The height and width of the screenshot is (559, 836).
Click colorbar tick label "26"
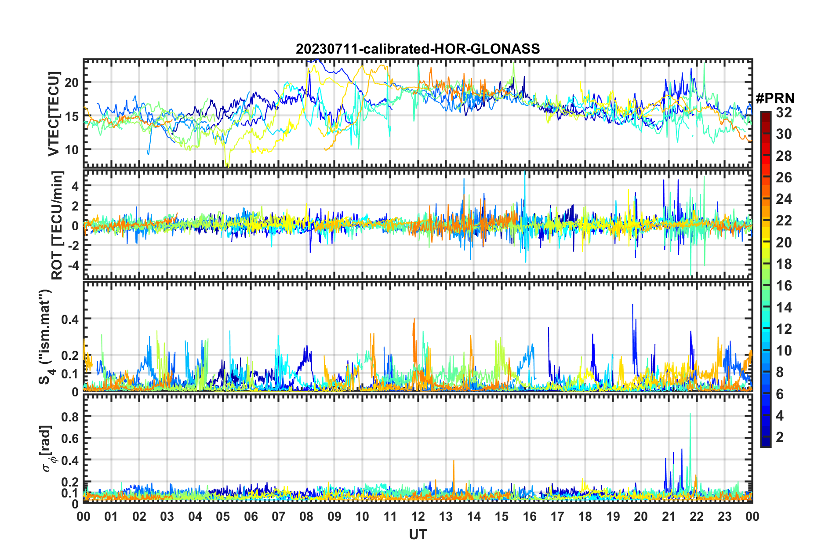point(784,178)
